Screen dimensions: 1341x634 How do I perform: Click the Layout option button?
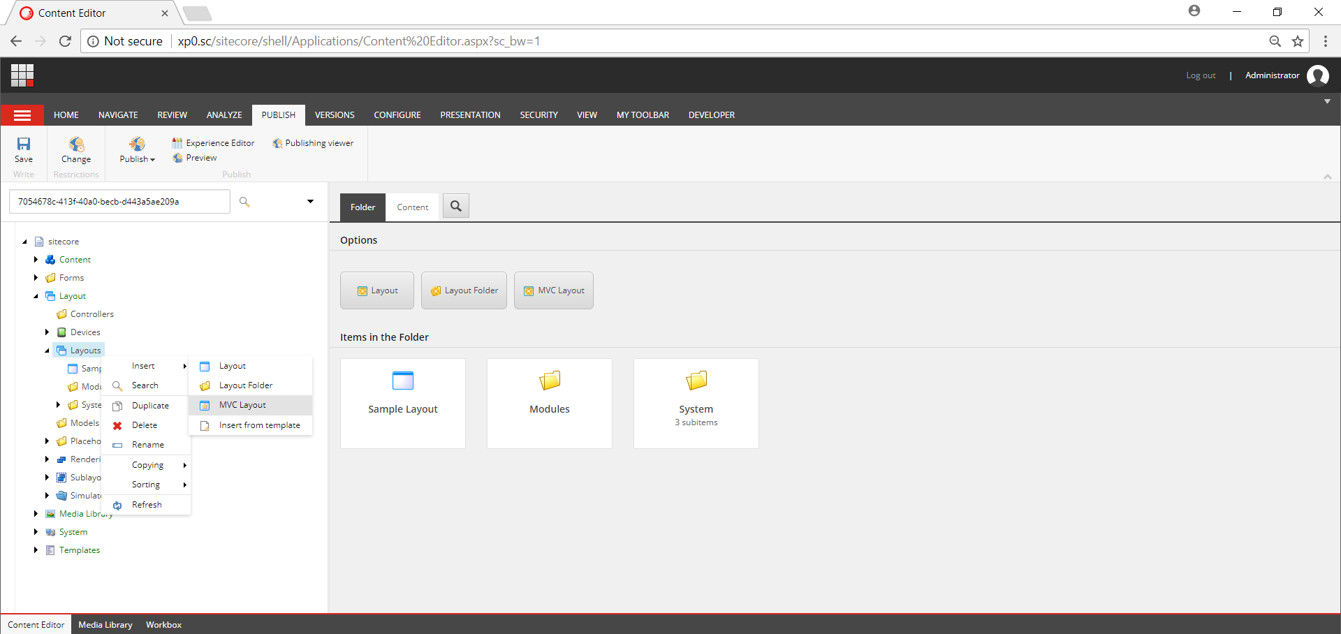pos(377,290)
